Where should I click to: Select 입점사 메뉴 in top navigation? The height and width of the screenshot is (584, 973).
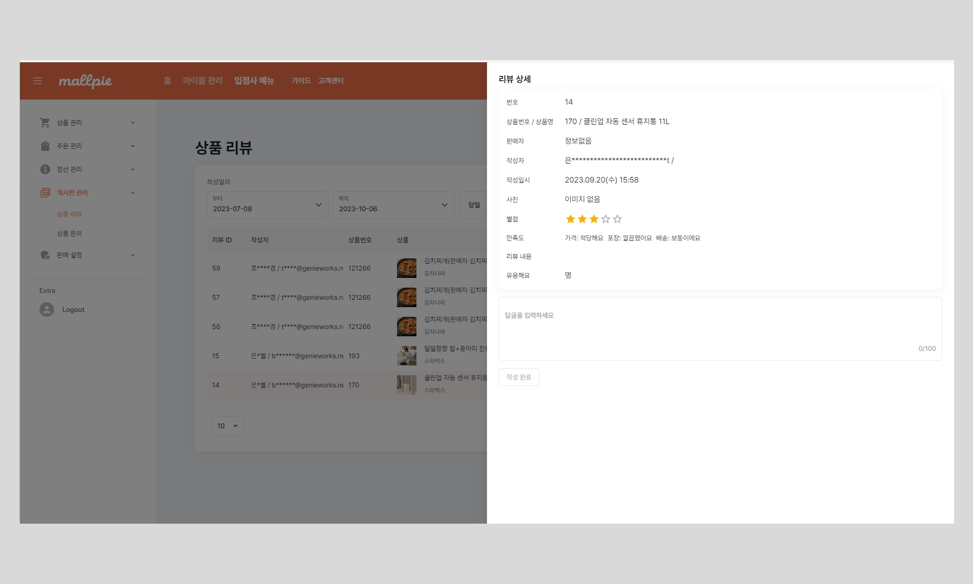coord(254,81)
